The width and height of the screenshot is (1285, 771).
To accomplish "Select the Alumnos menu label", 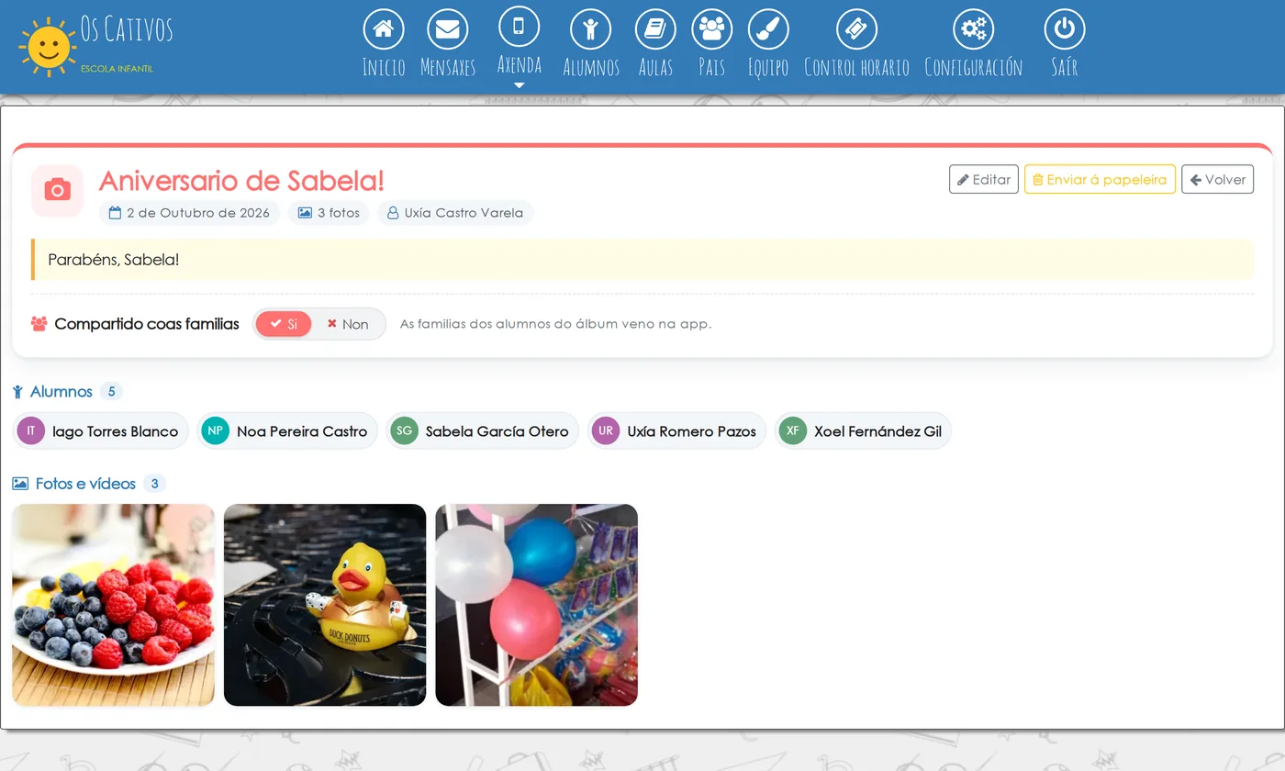I will coord(591,67).
